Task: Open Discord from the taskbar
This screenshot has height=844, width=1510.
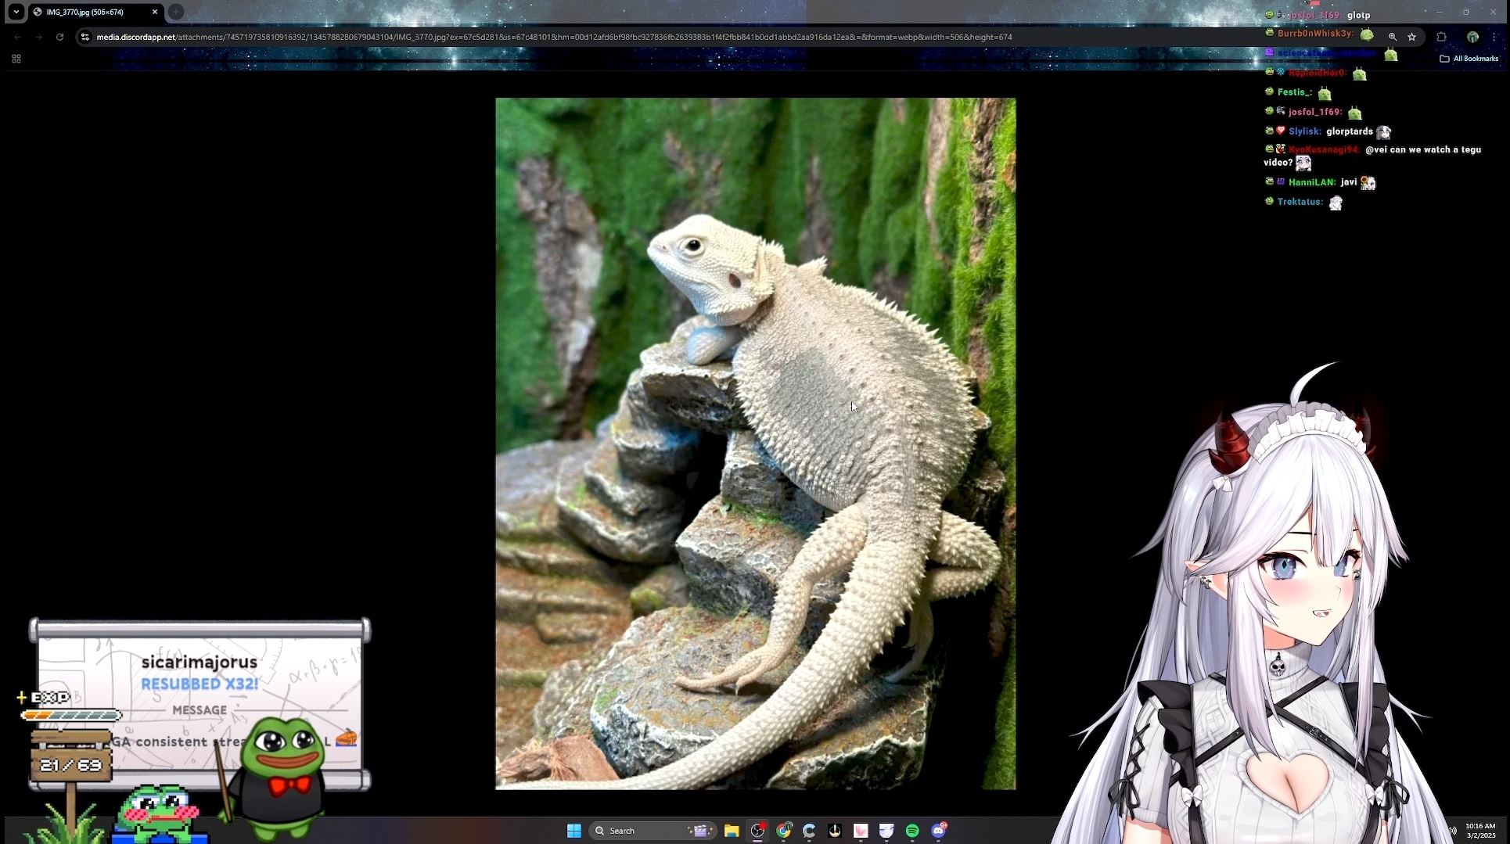Action: pos(938,831)
